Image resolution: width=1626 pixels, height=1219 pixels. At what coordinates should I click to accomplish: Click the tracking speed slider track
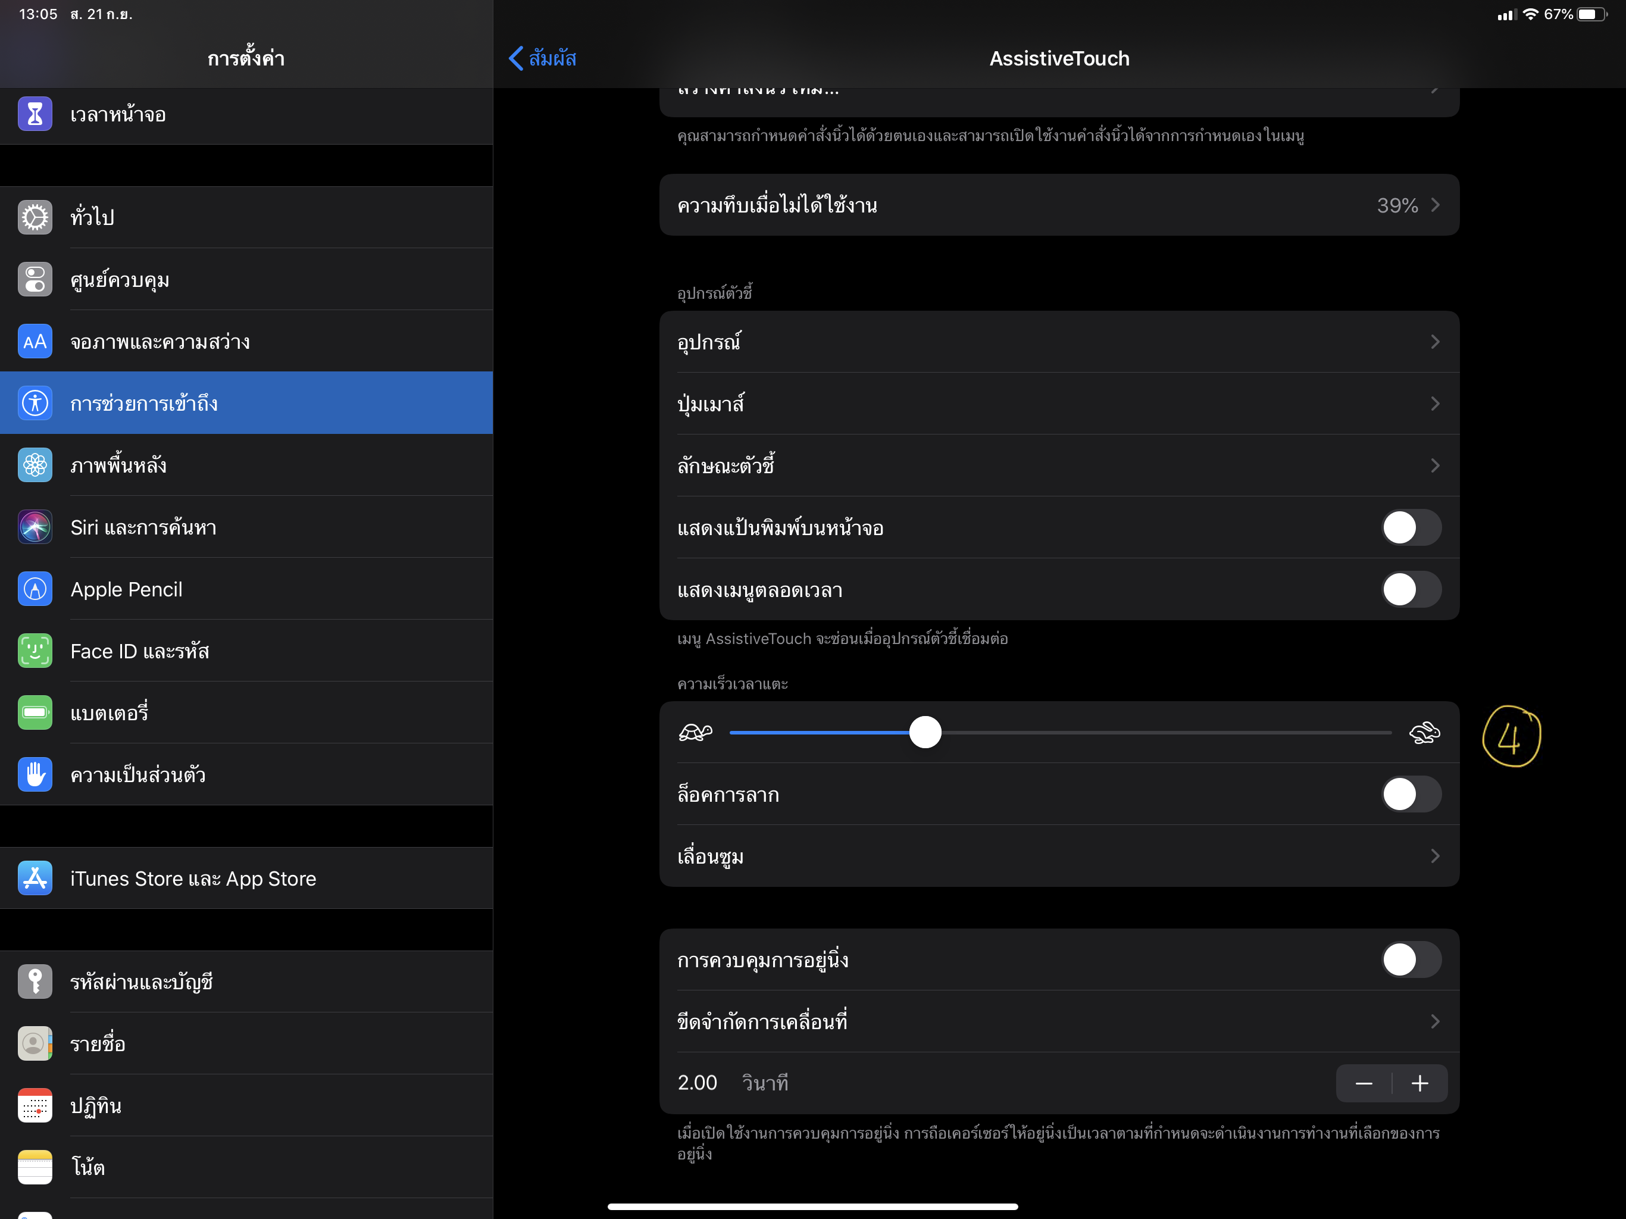(1061, 732)
